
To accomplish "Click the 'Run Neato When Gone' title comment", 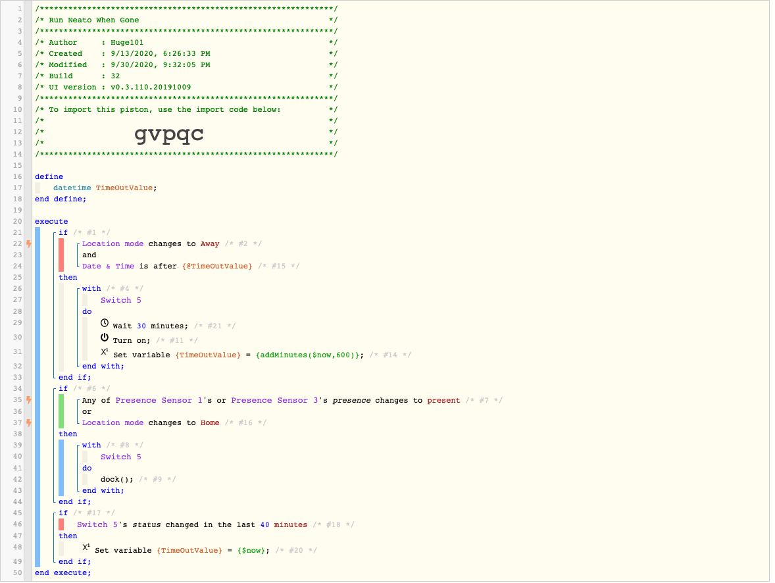I will pyautogui.click(x=94, y=20).
